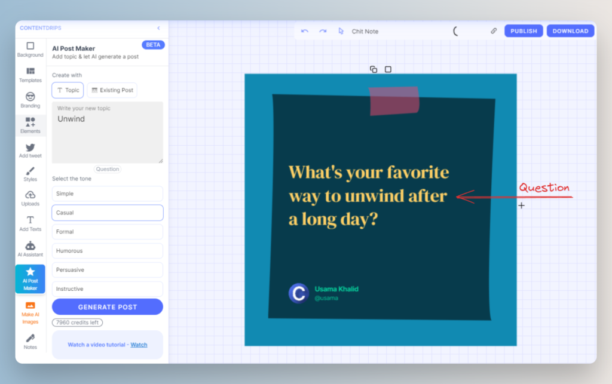The width and height of the screenshot is (612, 384).
Task: Open the Uploads cloud icon
Action: (30, 195)
